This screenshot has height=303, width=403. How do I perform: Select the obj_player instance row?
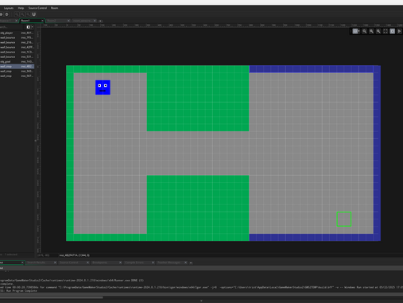tap(17, 33)
